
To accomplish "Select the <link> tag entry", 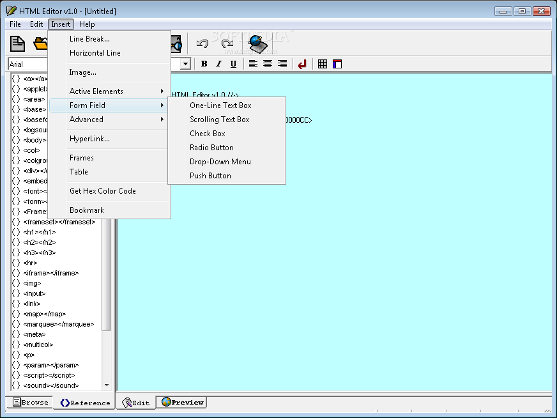I will 31,304.
